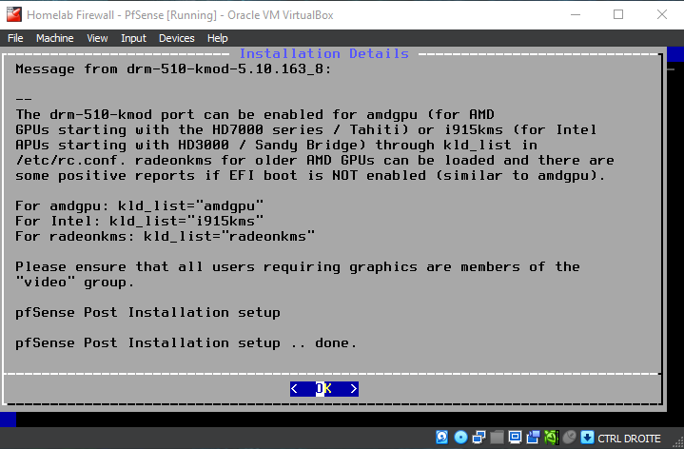Open the View menu
Screen dimensions: 684x449
(x=97, y=38)
